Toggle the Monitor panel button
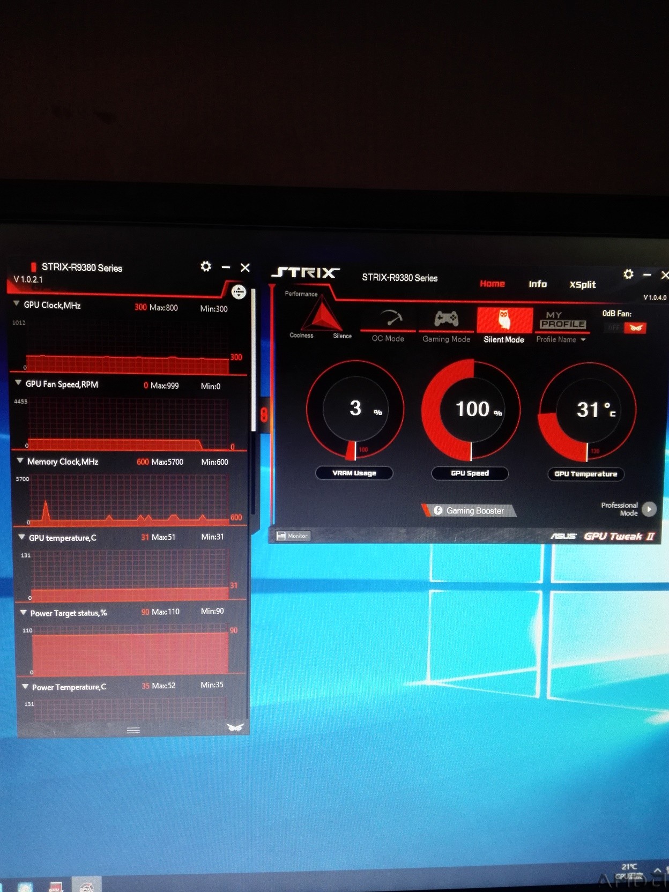669x892 pixels. click(x=293, y=536)
